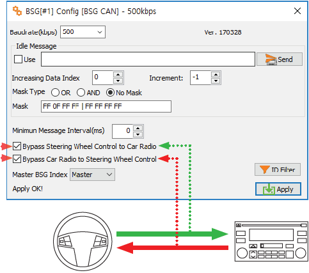Increase the Increasing Data Index value

pos(118,75)
